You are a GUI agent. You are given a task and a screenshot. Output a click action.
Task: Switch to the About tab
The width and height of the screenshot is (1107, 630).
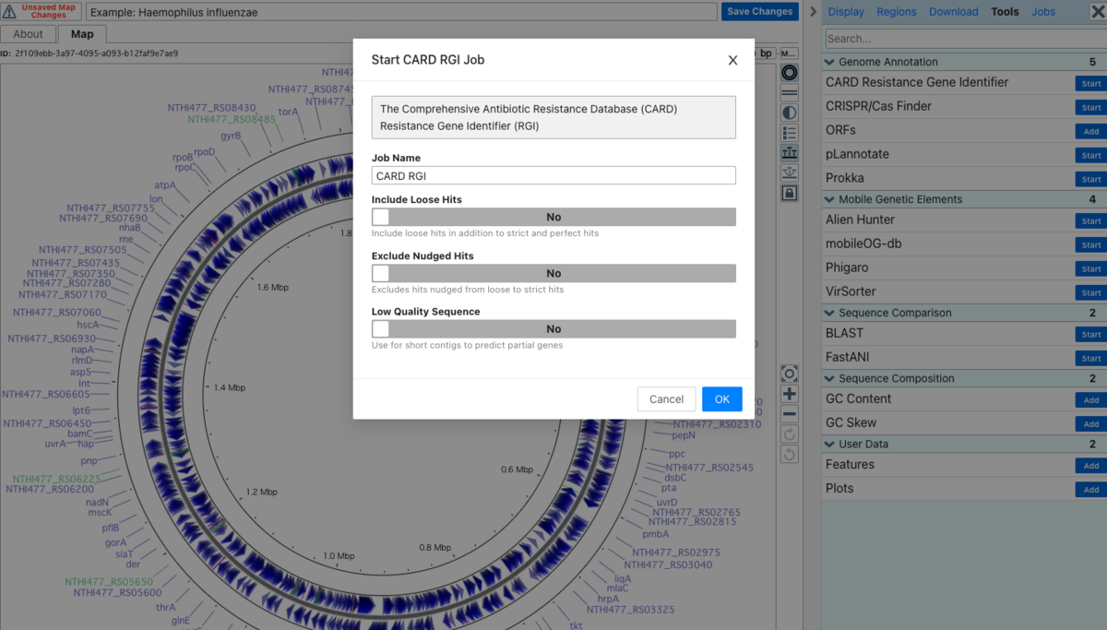click(28, 34)
